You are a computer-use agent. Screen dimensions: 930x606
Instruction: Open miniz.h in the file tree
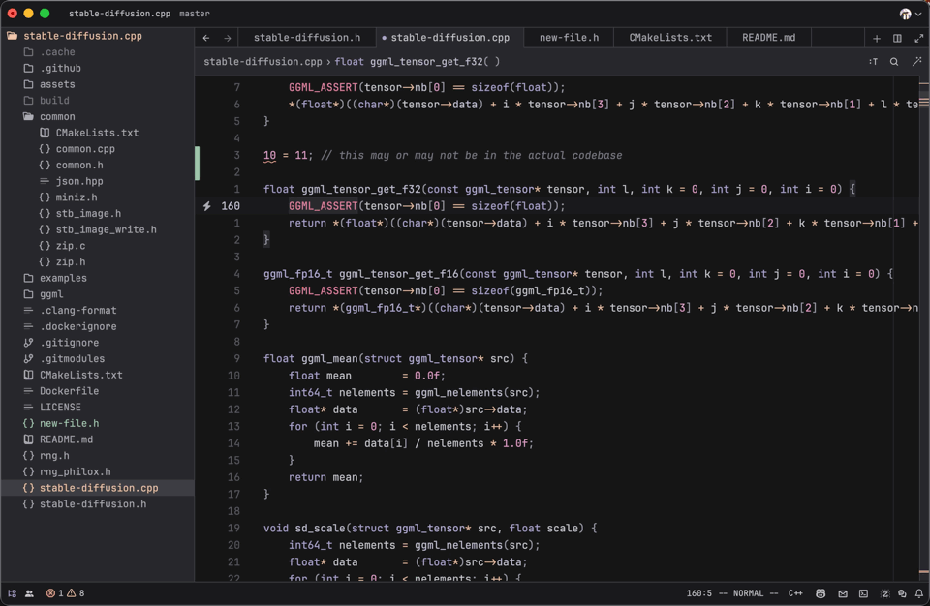(x=97, y=197)
